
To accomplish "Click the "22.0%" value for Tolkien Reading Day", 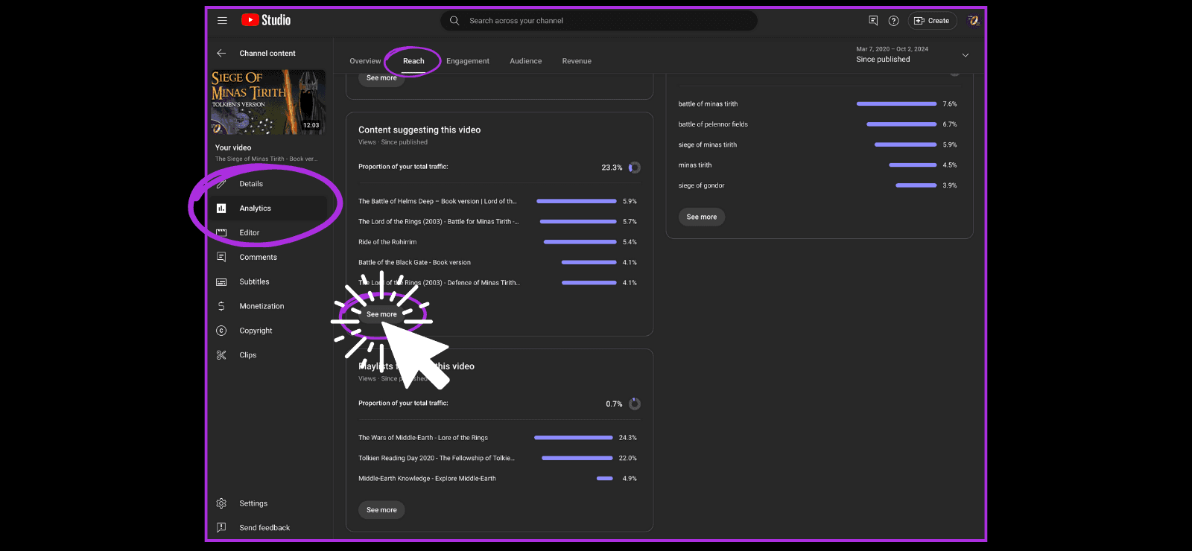I will [628, 458].
